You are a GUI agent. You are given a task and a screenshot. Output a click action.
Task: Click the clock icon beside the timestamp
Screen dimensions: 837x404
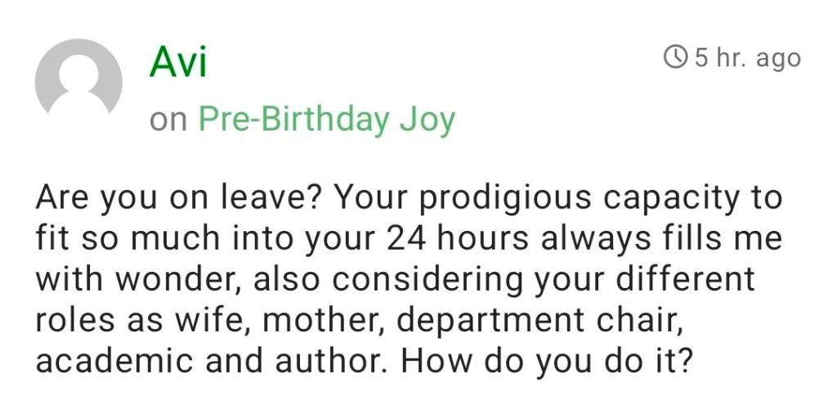(x=676, y=58)
